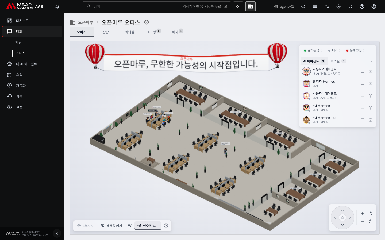Viewport: 385px width, 240px height.
Task: Expand the 대화 sidebar section
Action: [32, 31]
